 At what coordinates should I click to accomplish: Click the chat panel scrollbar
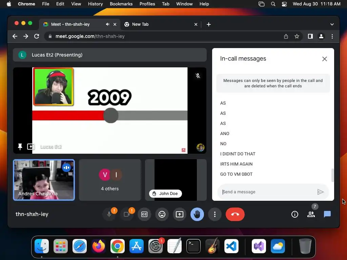click(x=332, y=175)
